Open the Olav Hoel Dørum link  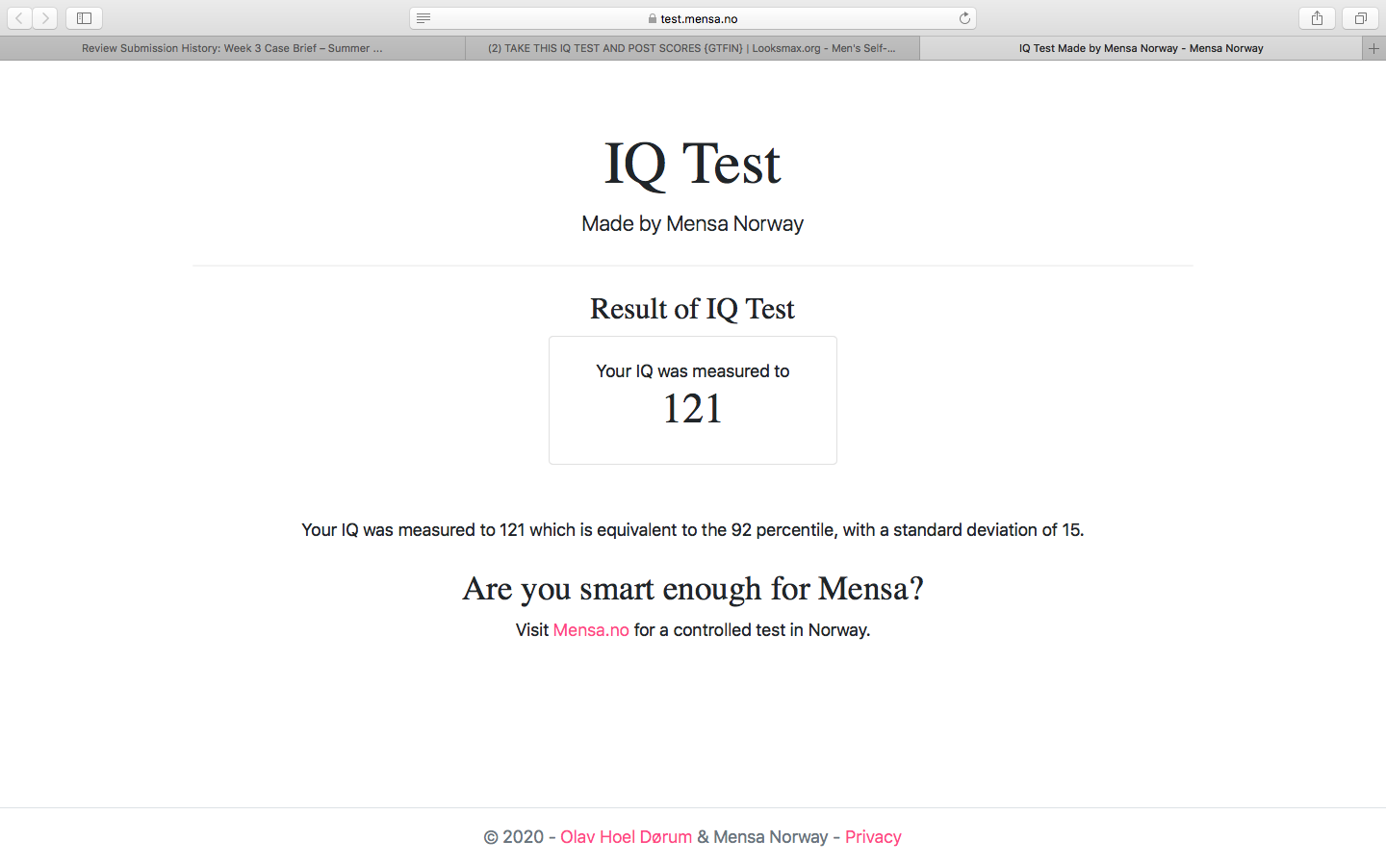[626, 837]
